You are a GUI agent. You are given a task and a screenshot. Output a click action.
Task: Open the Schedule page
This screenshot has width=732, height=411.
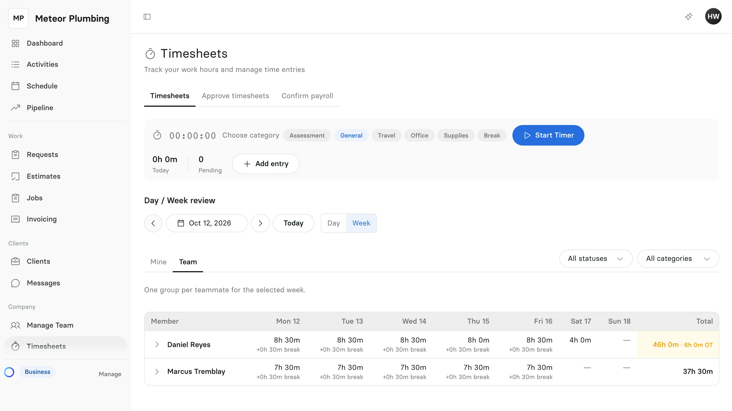pyautogui.click(x=66, y=86)
